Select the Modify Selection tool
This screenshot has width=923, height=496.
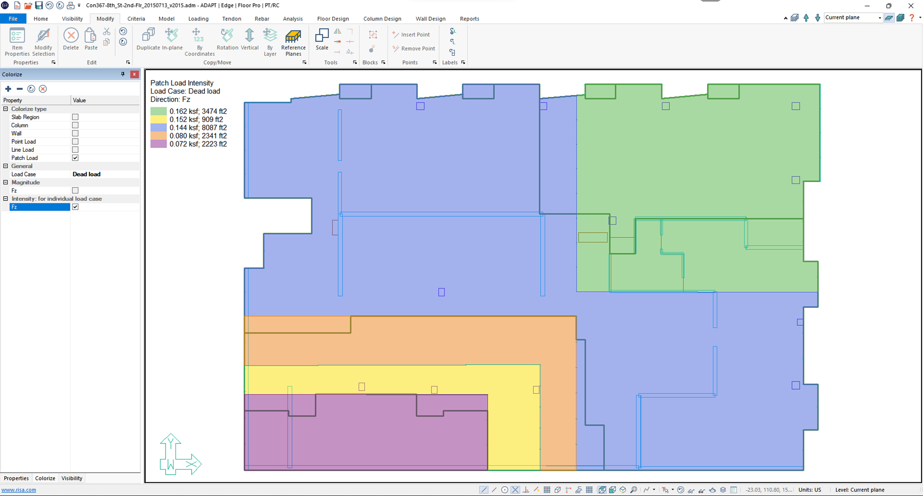(43, 37)
